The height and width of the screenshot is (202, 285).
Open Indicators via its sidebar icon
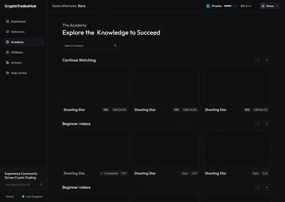tap(7, 32)
